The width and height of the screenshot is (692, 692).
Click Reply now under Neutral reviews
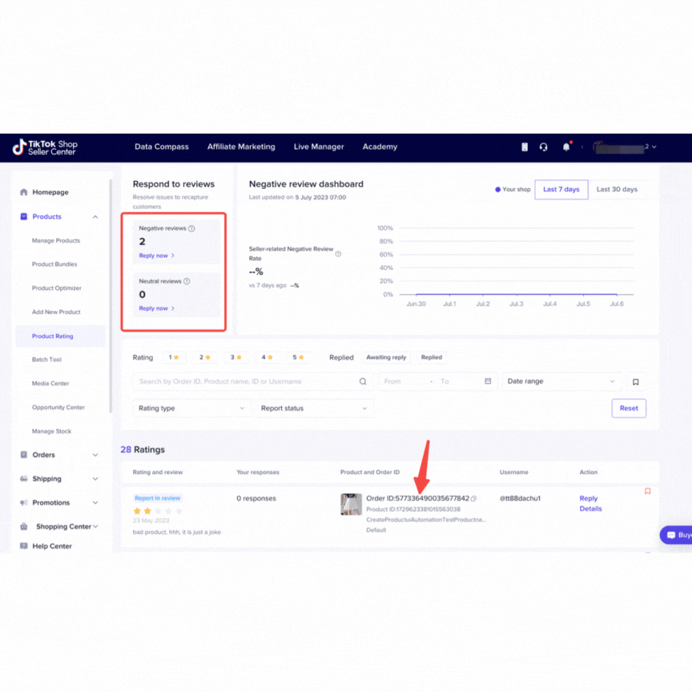click(x=157, y=308)
